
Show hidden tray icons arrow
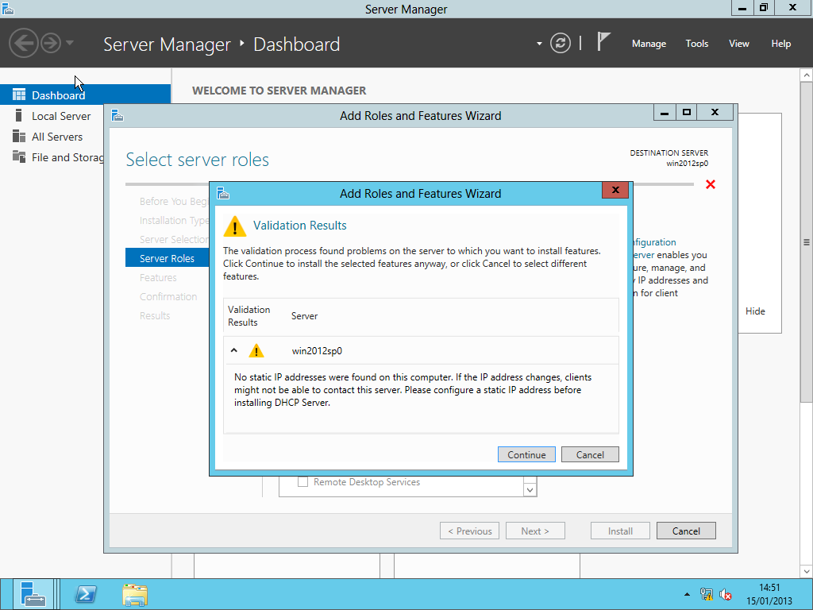tap(687, 594)
